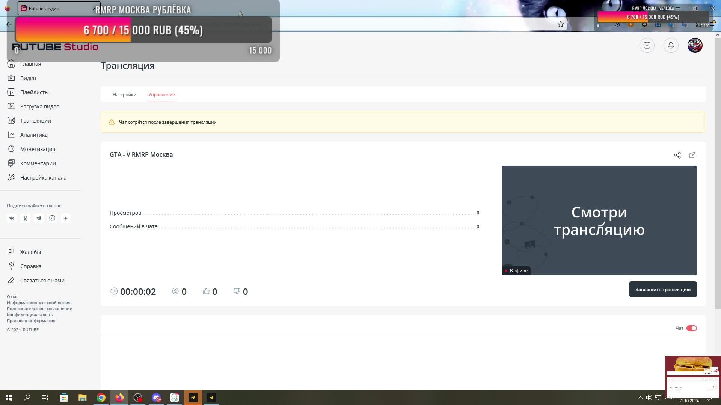
Task: Click the share stream icon
Action: pyautogui.click(x=677, y=155)
